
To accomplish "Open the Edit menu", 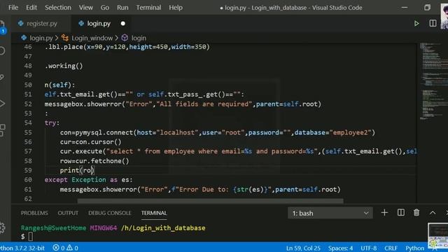I will [x=31, y=8].
